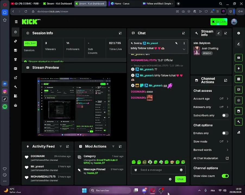
Task: Open the wrench settings icon in left sidebar
Action: (15, 87)
